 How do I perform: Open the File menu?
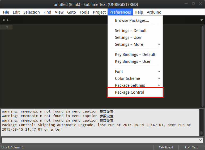[x=6, y=12]
